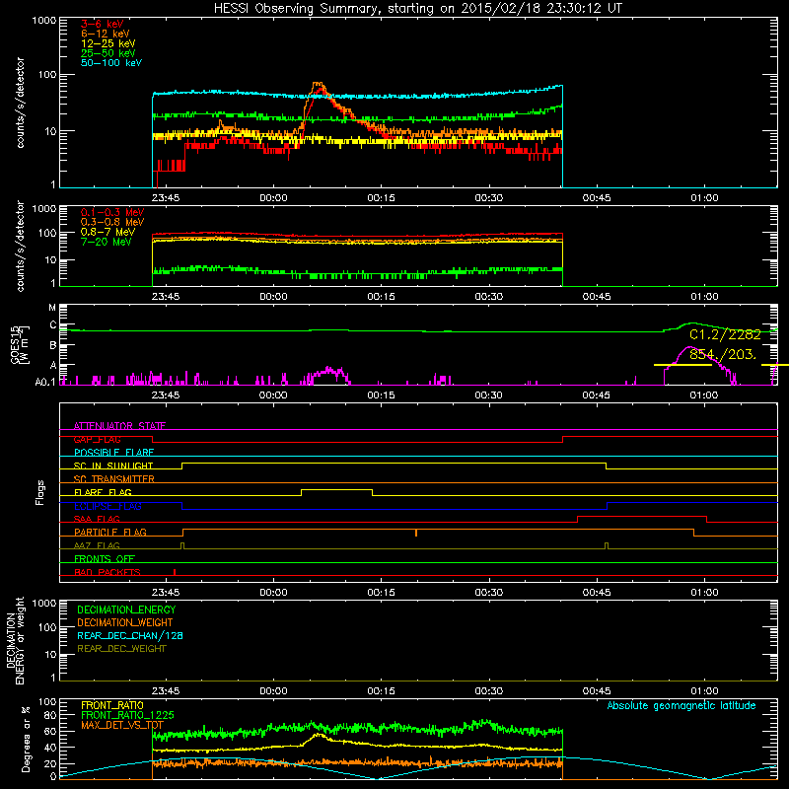789x789 pixels.
Task: Click the 01:00 tick label under Flags panel
Action: pyautogui.click(x=704, y=593)
